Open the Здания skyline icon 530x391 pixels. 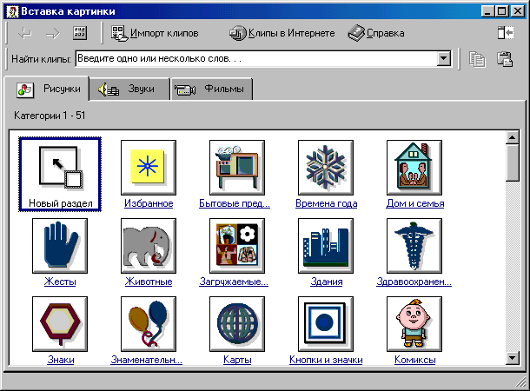tap(326, 246)
